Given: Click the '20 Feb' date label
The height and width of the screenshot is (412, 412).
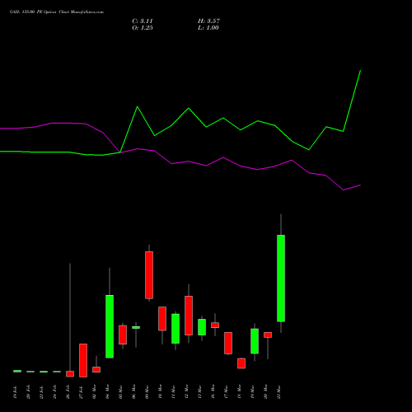Looking at the screenshot, I should click(x=28, y=392).
